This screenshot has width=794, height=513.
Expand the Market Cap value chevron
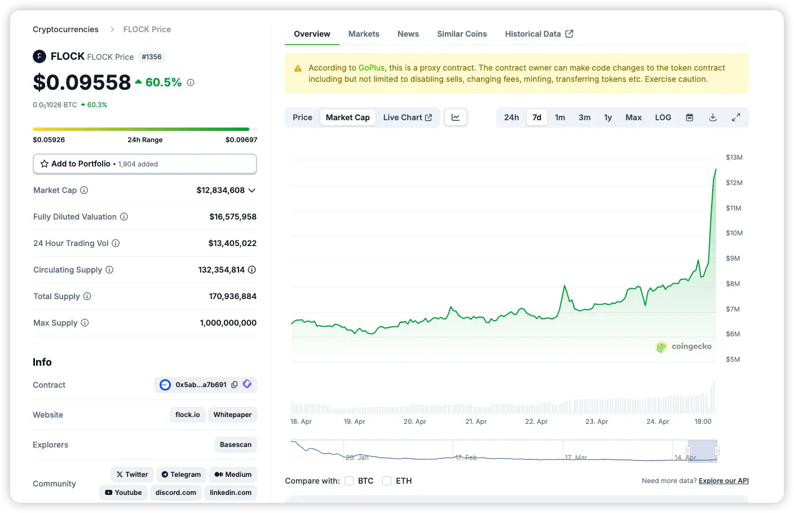[252, 190]
